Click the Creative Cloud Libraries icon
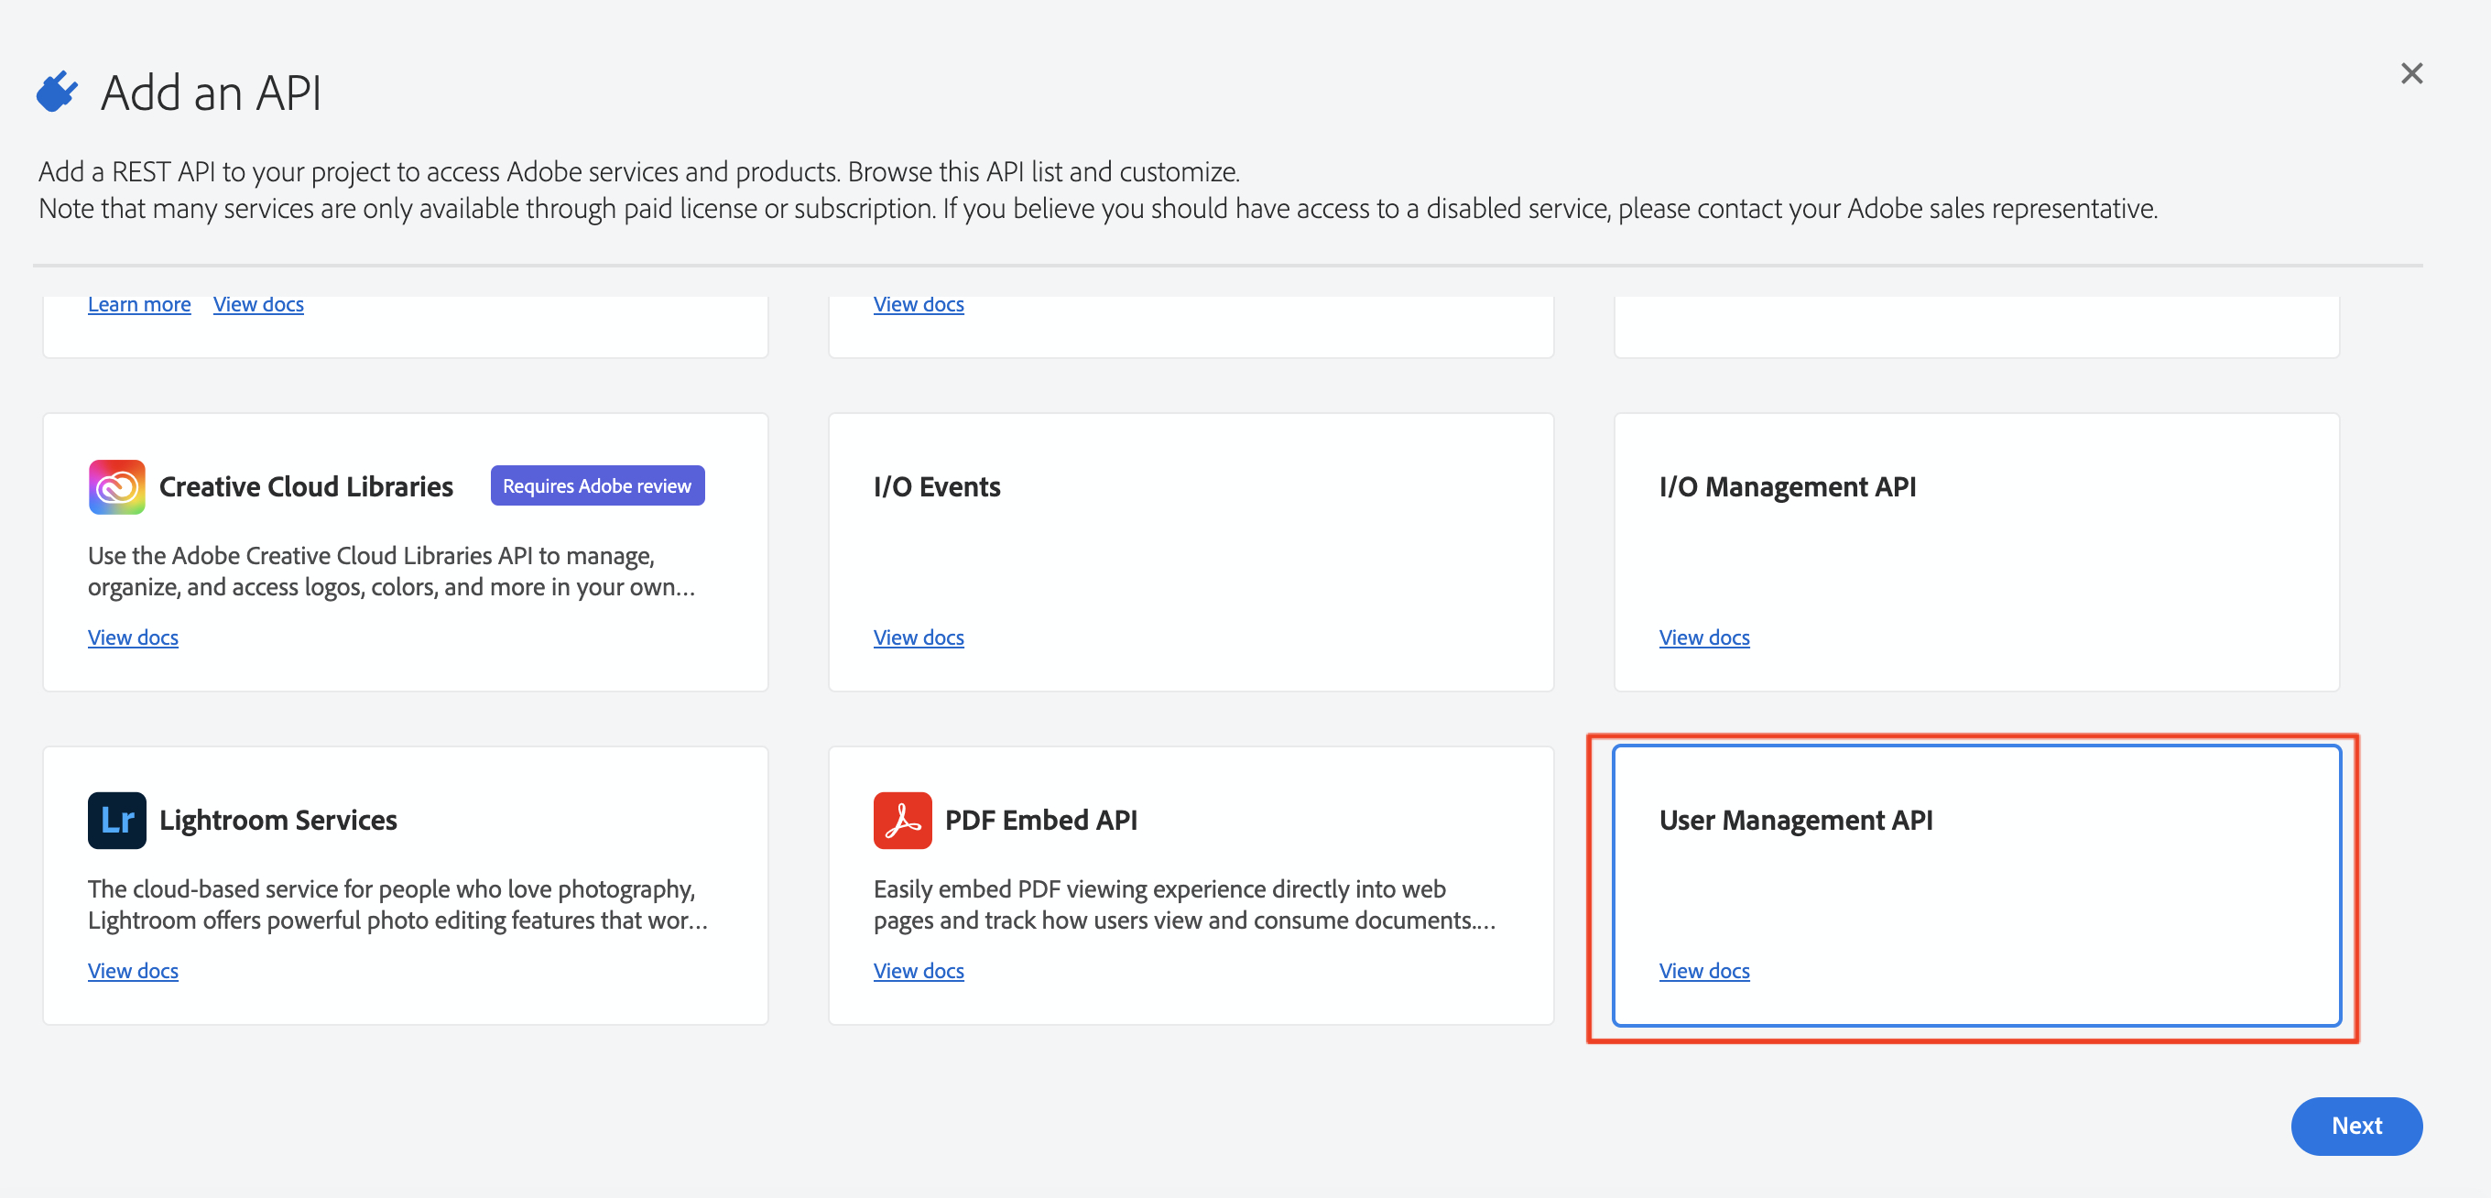The height and width of the screenshot is (1198, 2491). tap(116, 486)
